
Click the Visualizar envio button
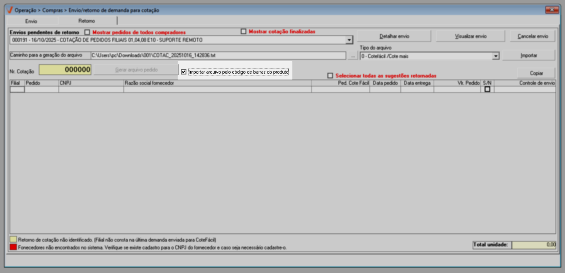click(471, 36)
